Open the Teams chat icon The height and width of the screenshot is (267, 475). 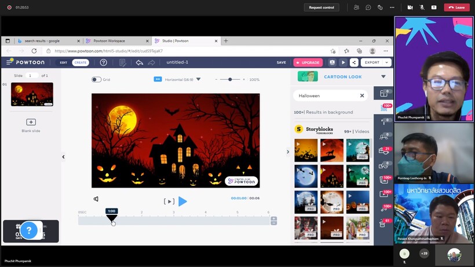(x=368, y=8)
